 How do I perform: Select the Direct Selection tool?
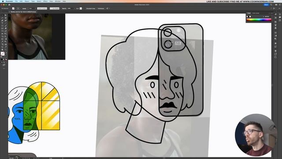[6, 15]
